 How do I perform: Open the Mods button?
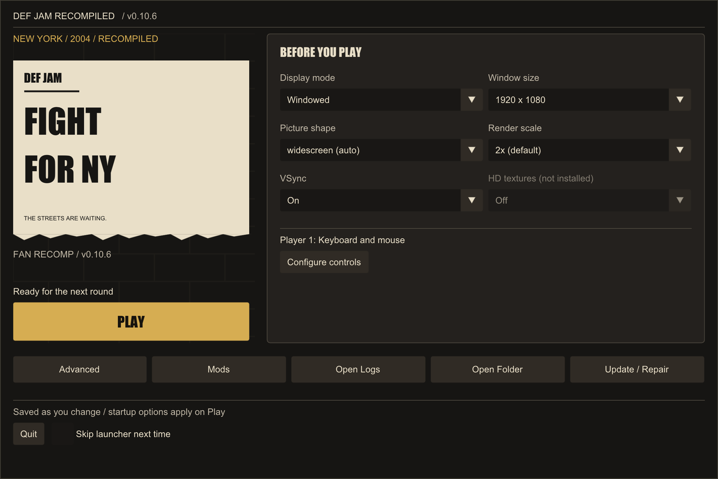point(219,369)
